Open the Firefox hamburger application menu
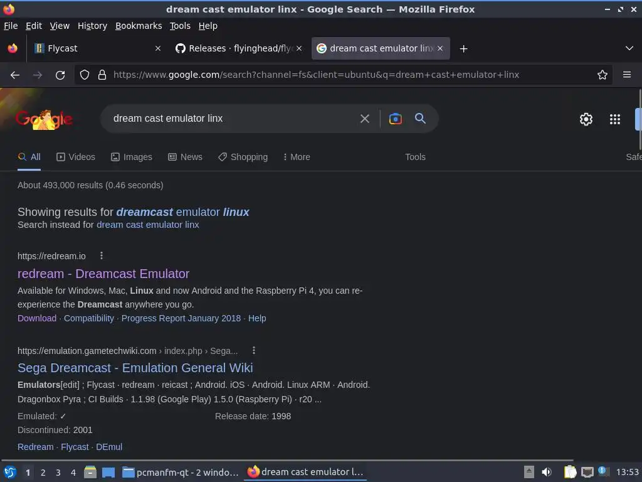The height and width of the screenshot is (482, 642). (626, 75)
